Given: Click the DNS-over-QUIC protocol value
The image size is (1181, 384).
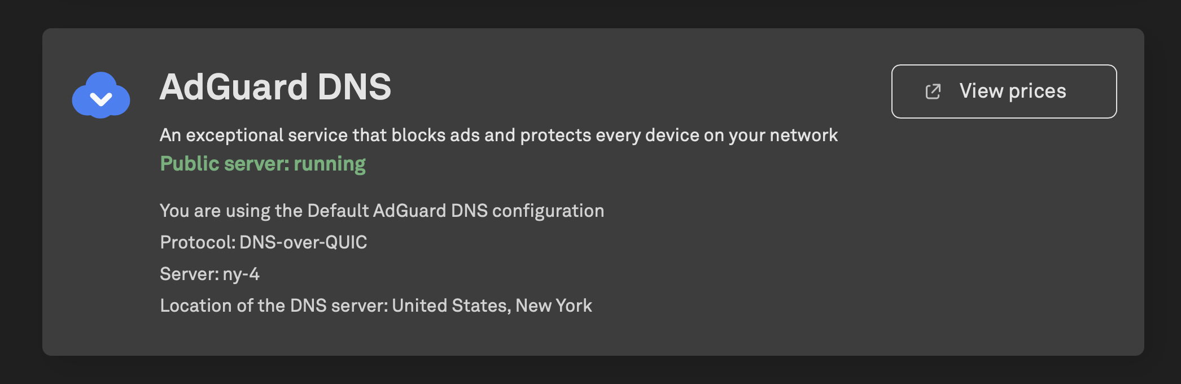Looking at the screenshot, I should click(x=303, y=242).
